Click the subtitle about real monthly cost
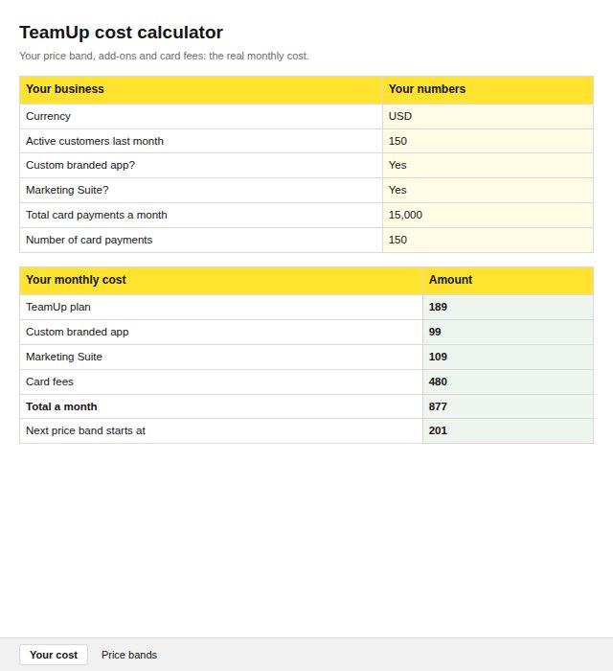The height and width of the screenshot is (671, 613). [x=164, y=56]
